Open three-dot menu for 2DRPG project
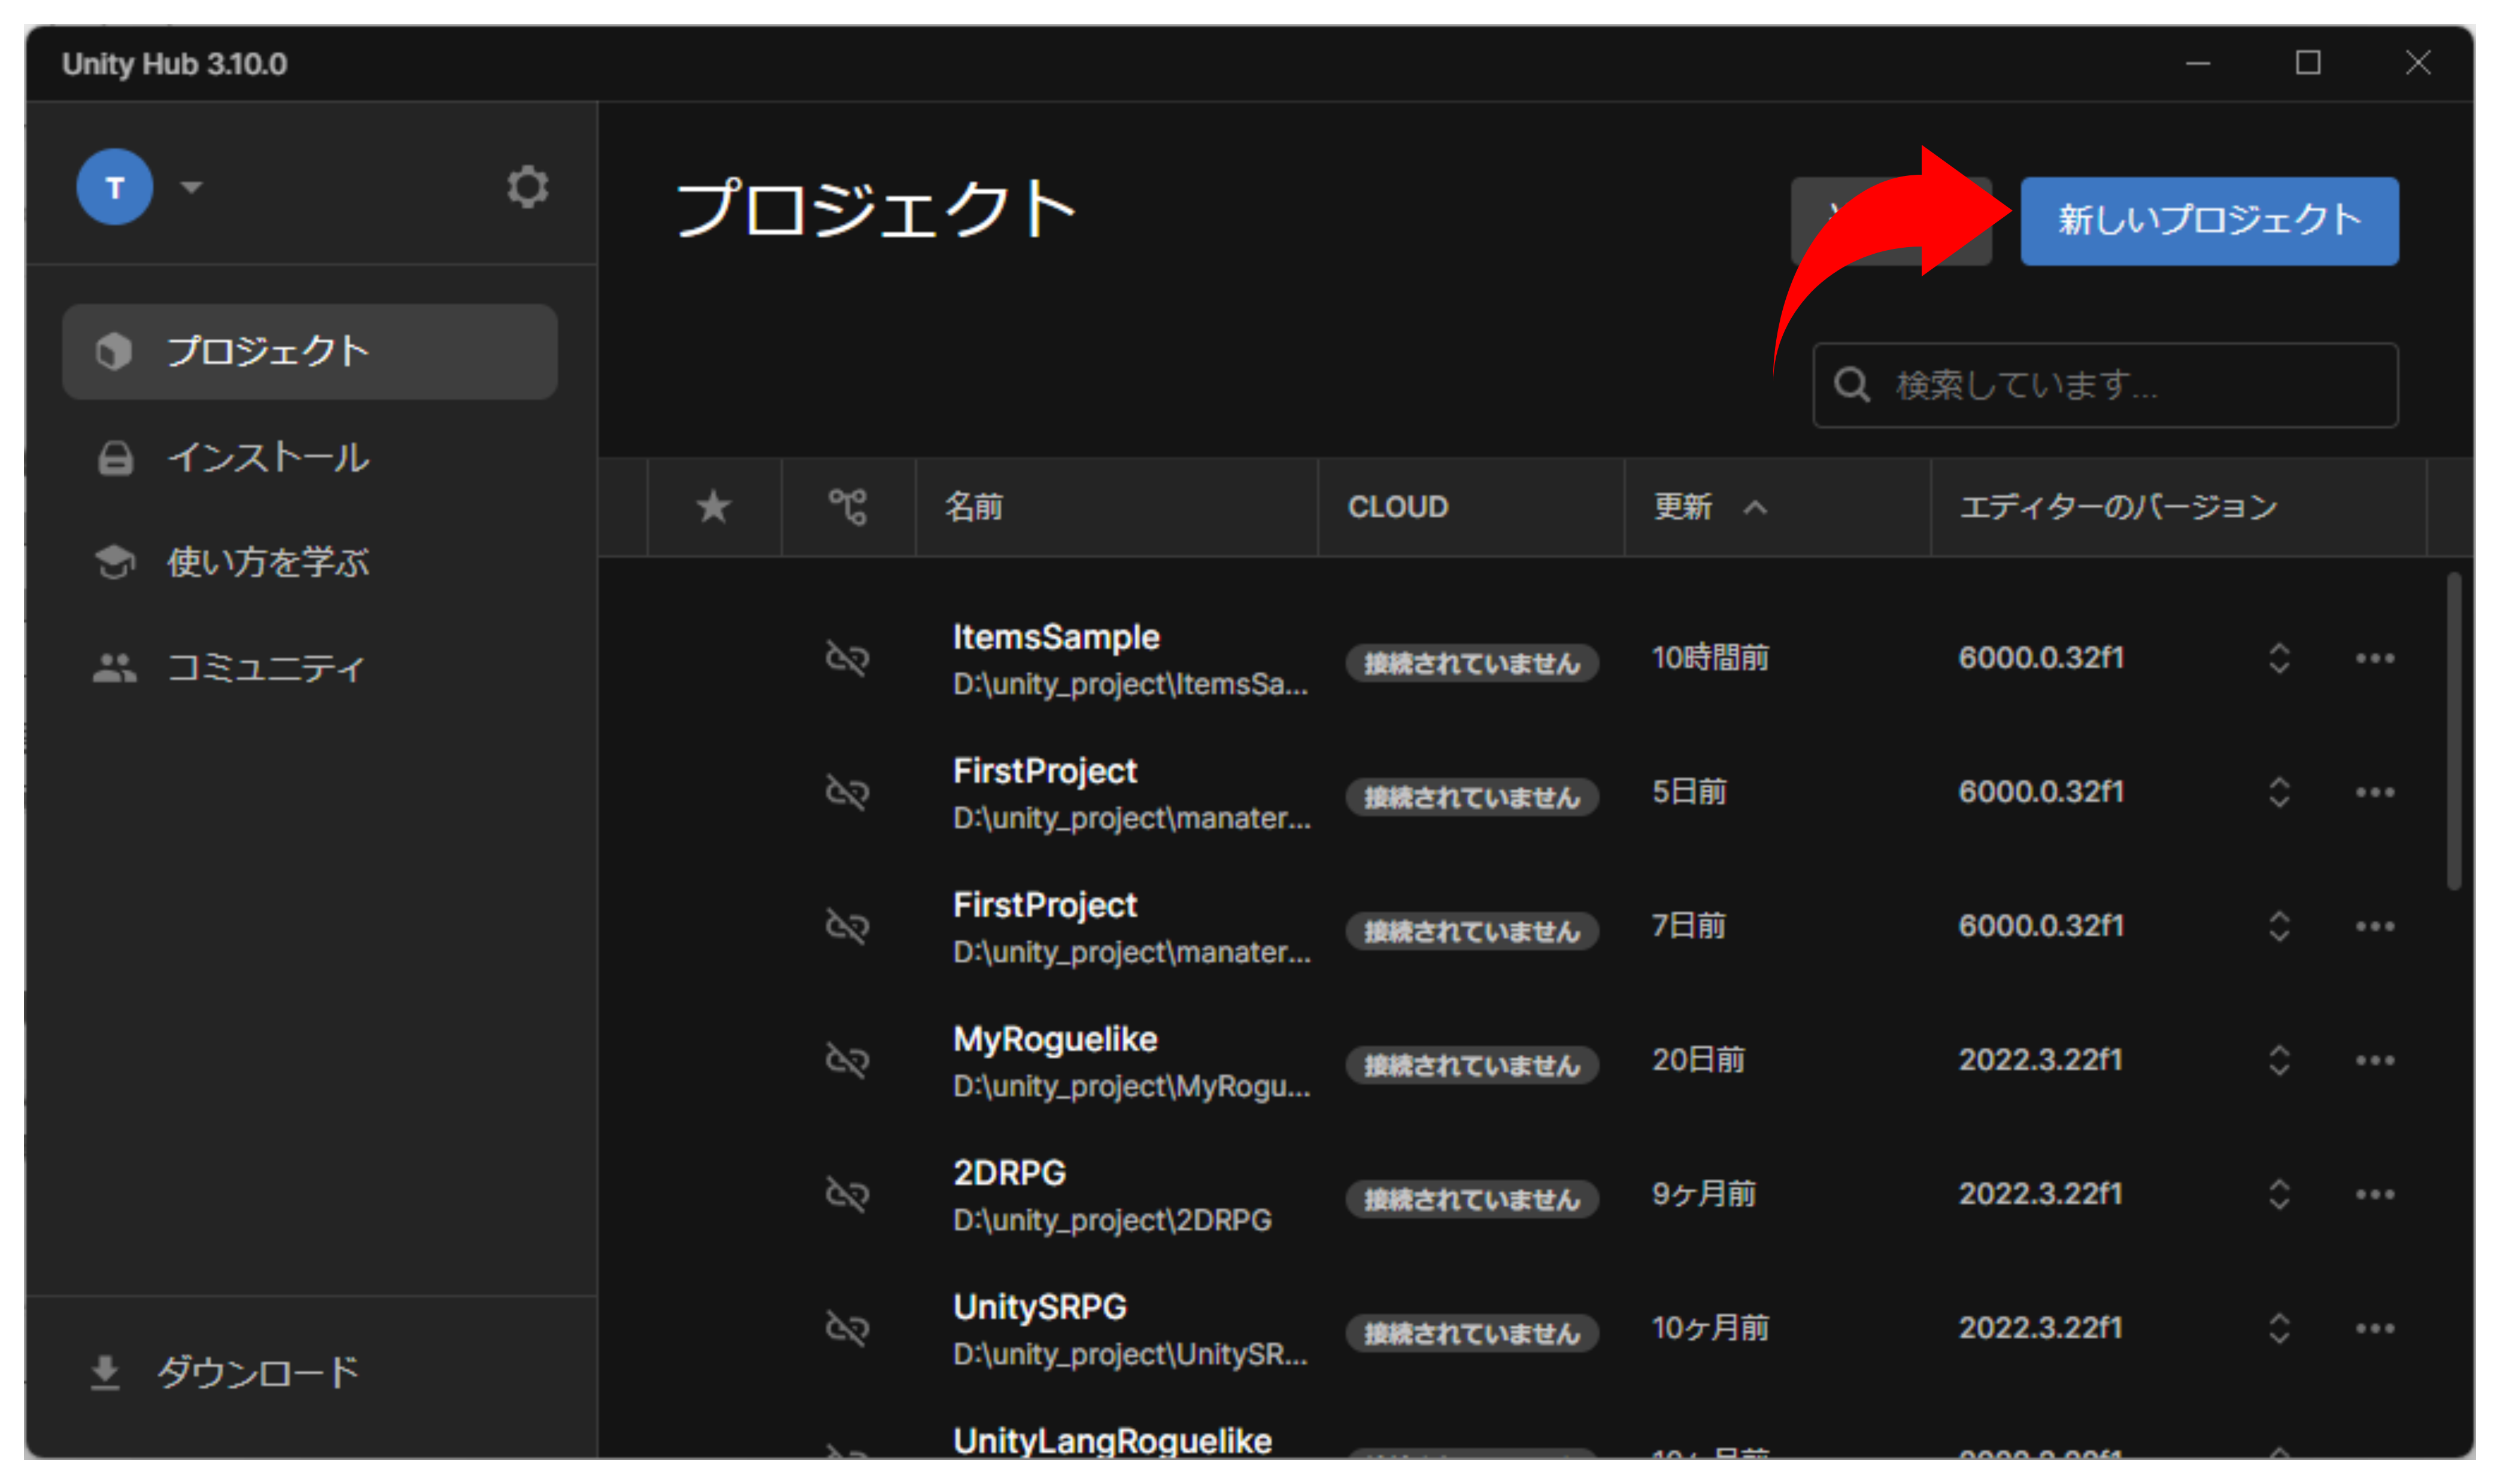This screenshot has width=2500, height=1484. (2374, 1194)
